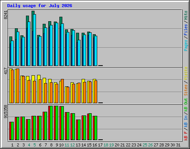
Task: Click the cyan pages bar for day 7
Action: [x=46, y=47]
